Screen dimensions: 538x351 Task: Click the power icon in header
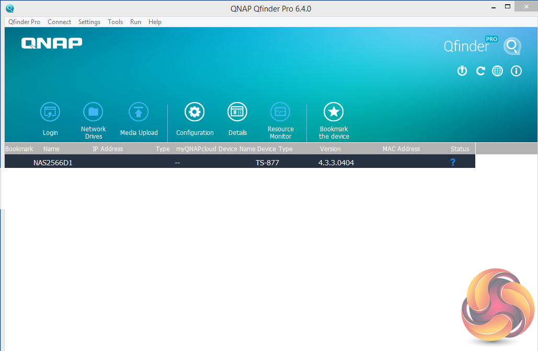(462, 71)
